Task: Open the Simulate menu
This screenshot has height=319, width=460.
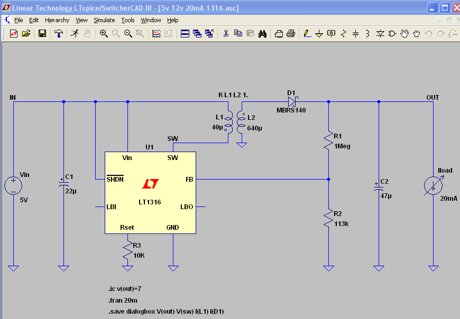Action: pyautogui.click(x=104, y=20)
